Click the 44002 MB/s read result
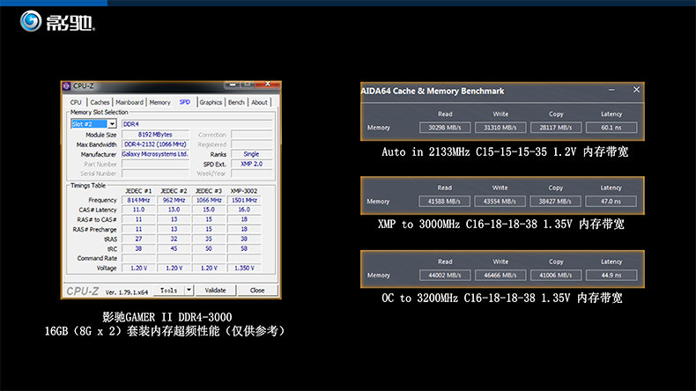 (444, 275)
